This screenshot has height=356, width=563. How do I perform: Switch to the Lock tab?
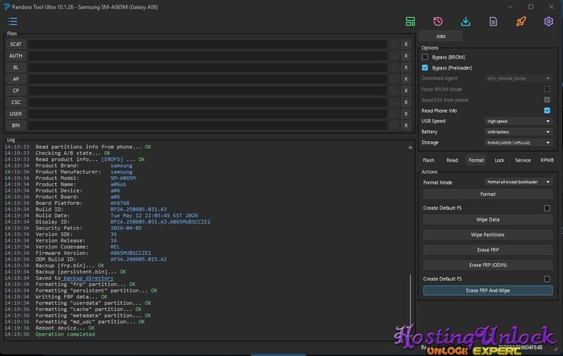click(x=500, y=160)
